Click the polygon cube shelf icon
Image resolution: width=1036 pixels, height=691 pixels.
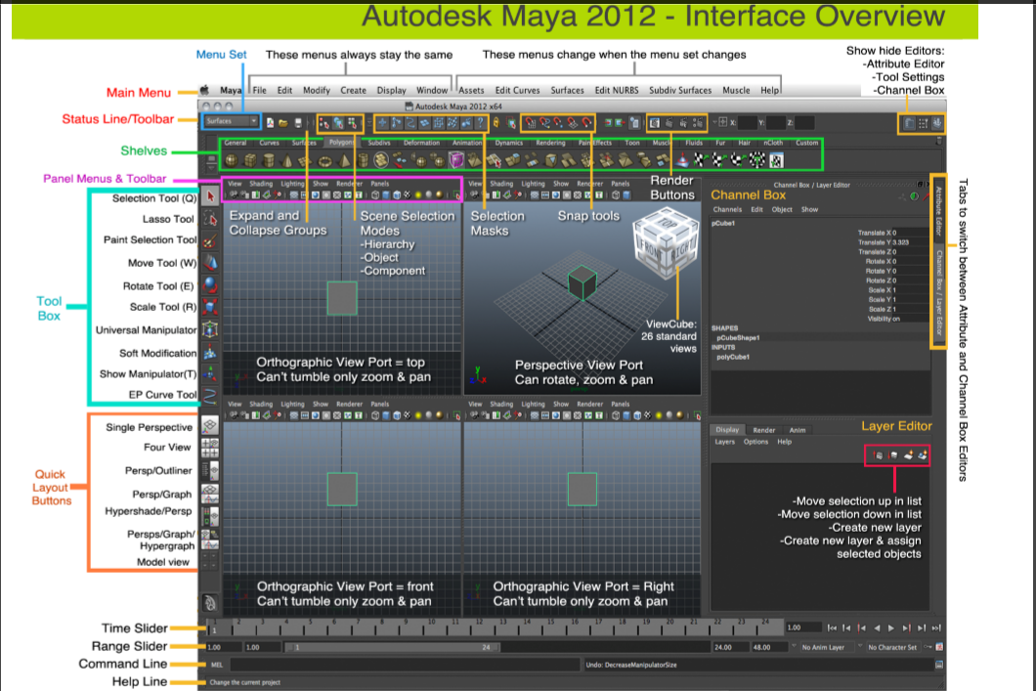pyautogui.click(x=250, y=160)
